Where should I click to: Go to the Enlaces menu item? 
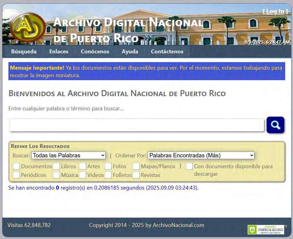click(59, 52)
